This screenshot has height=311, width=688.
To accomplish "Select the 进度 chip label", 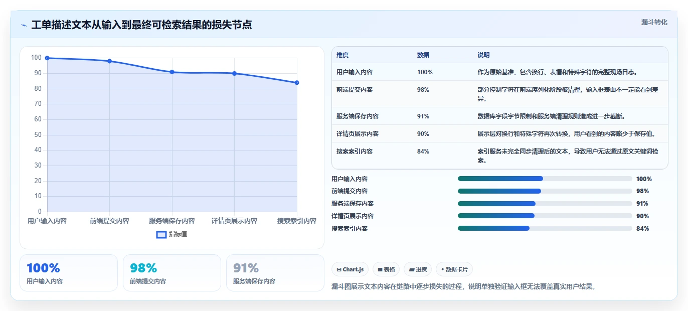I will [x=422, y=269].
